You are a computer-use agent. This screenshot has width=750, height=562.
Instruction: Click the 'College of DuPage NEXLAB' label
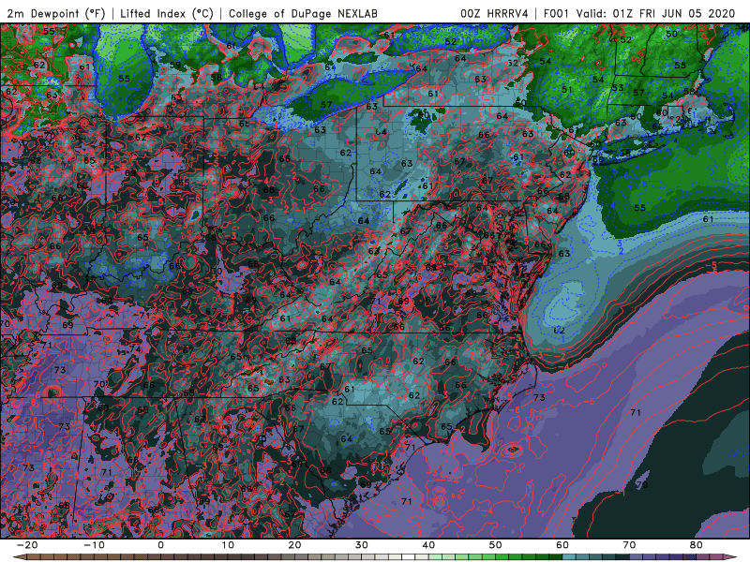[x=303, y=13]
